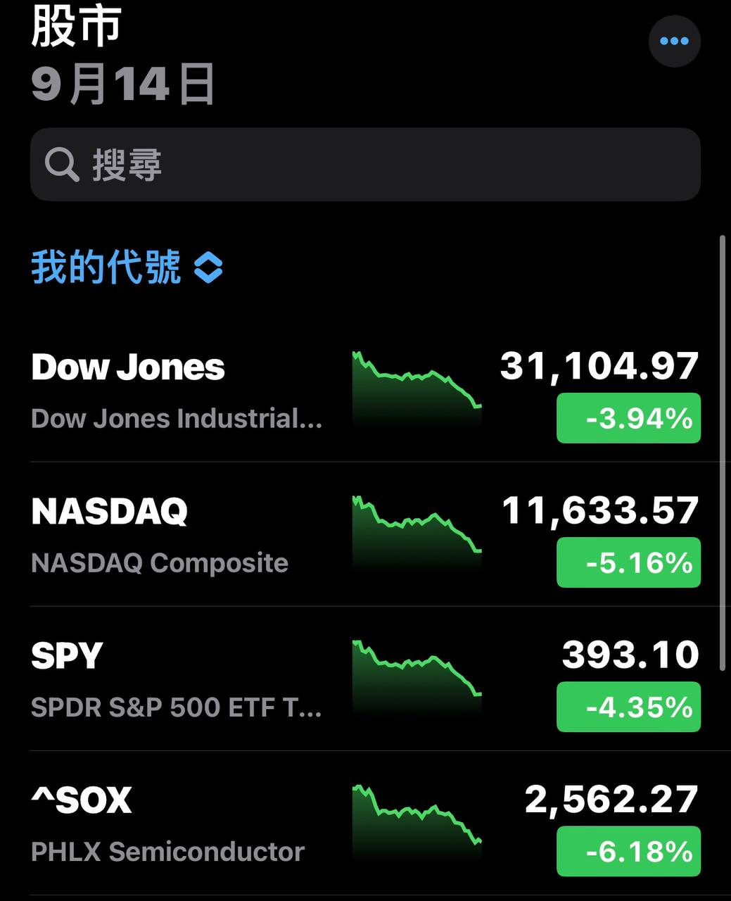Screen dimensions: 731x901
Task: Switch the ^SOX -6.18% badge display
Action: click(628, 851)
